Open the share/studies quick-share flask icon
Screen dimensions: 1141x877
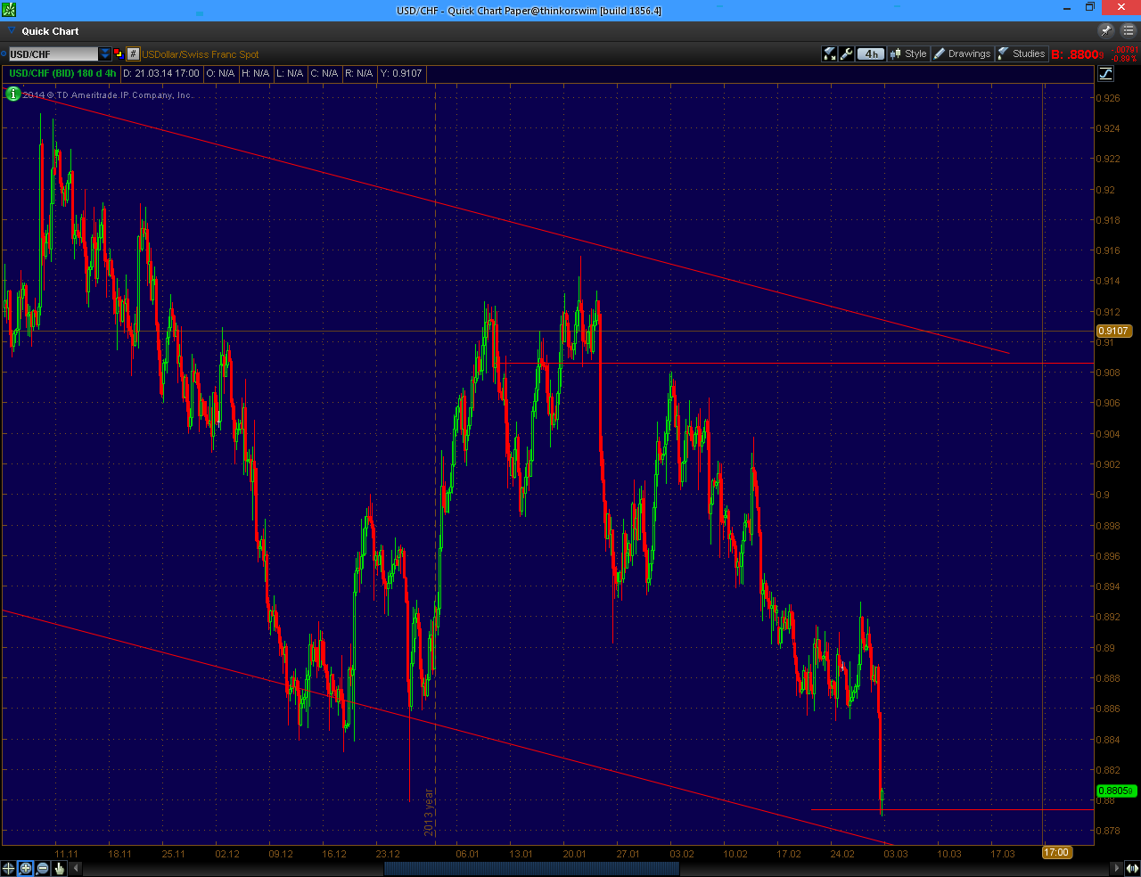tap(830, 53)
